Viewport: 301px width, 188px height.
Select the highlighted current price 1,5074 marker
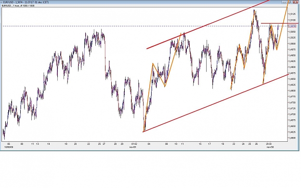(x=292, y=26)
